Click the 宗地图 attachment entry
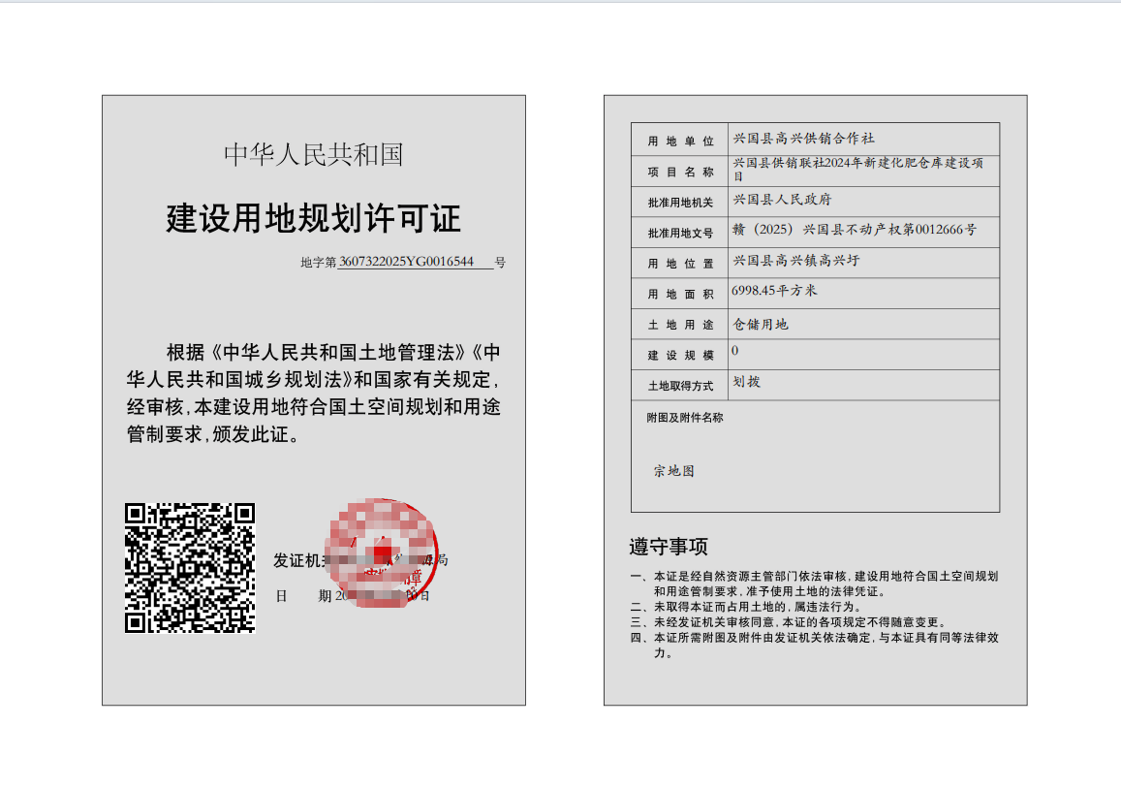 [x=673, y=471]
